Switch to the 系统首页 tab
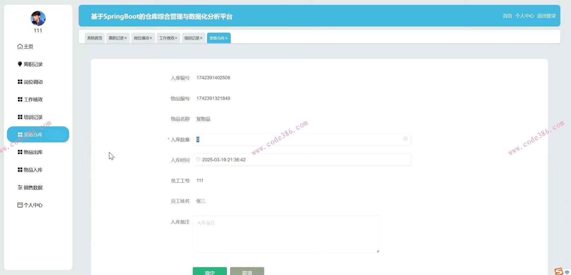This screenshot has height=275, width=571. coord(94,38)
